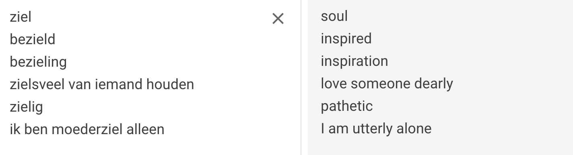This screenshot has width=573, height=155.
Task: Click the word "zielsveel" in the source text
Action: point(37,84)
